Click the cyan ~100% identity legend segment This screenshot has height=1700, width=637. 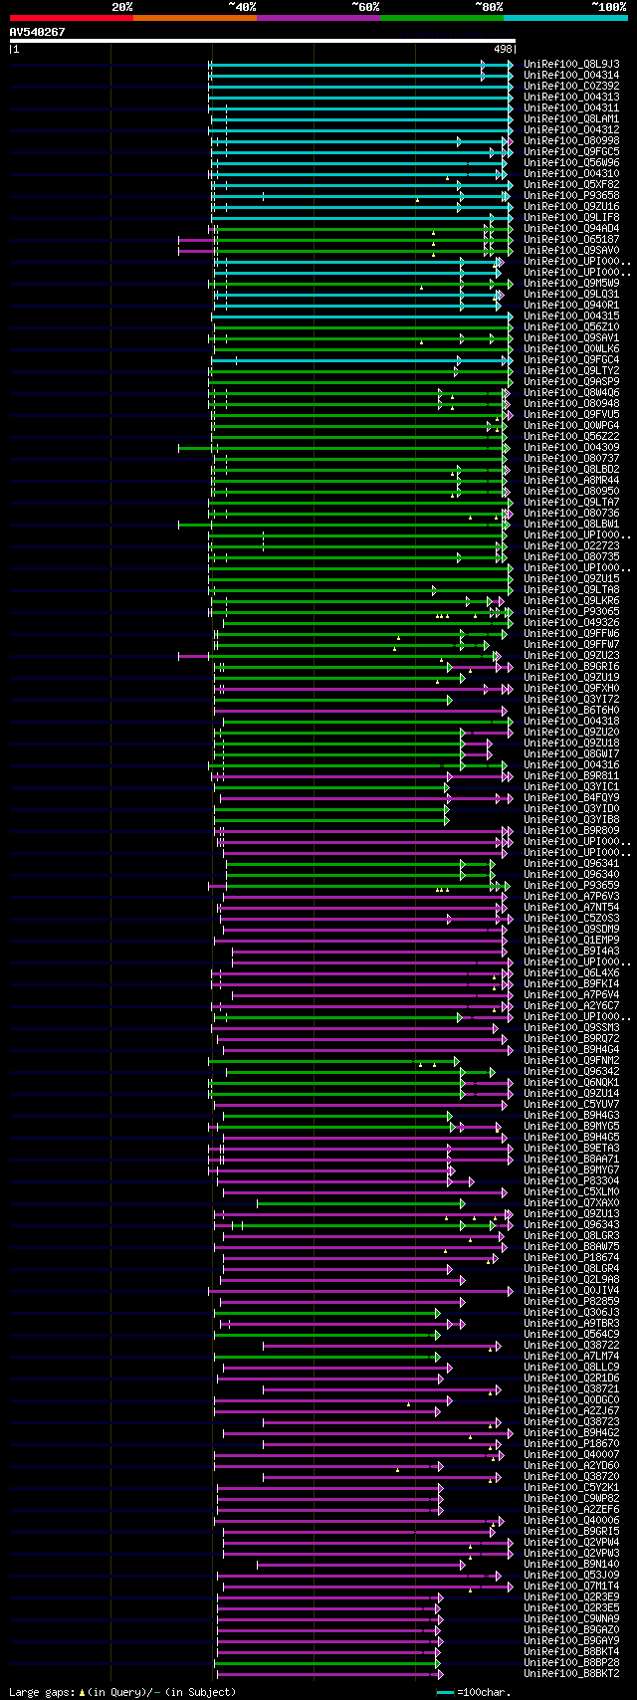[x=565, y=18]
